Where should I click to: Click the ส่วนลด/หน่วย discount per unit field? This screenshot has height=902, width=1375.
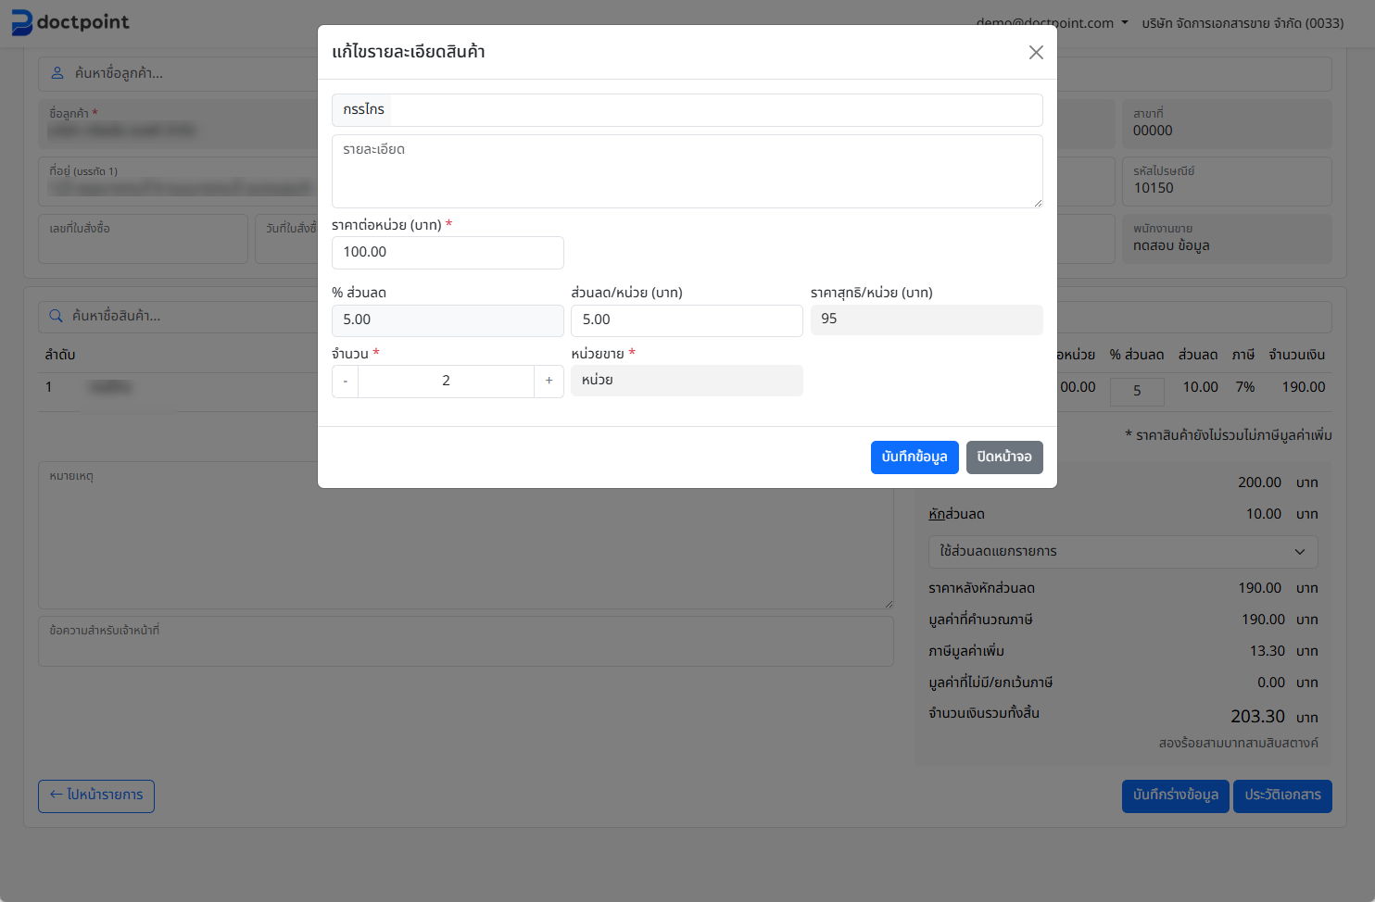click(x=687, y=320)
